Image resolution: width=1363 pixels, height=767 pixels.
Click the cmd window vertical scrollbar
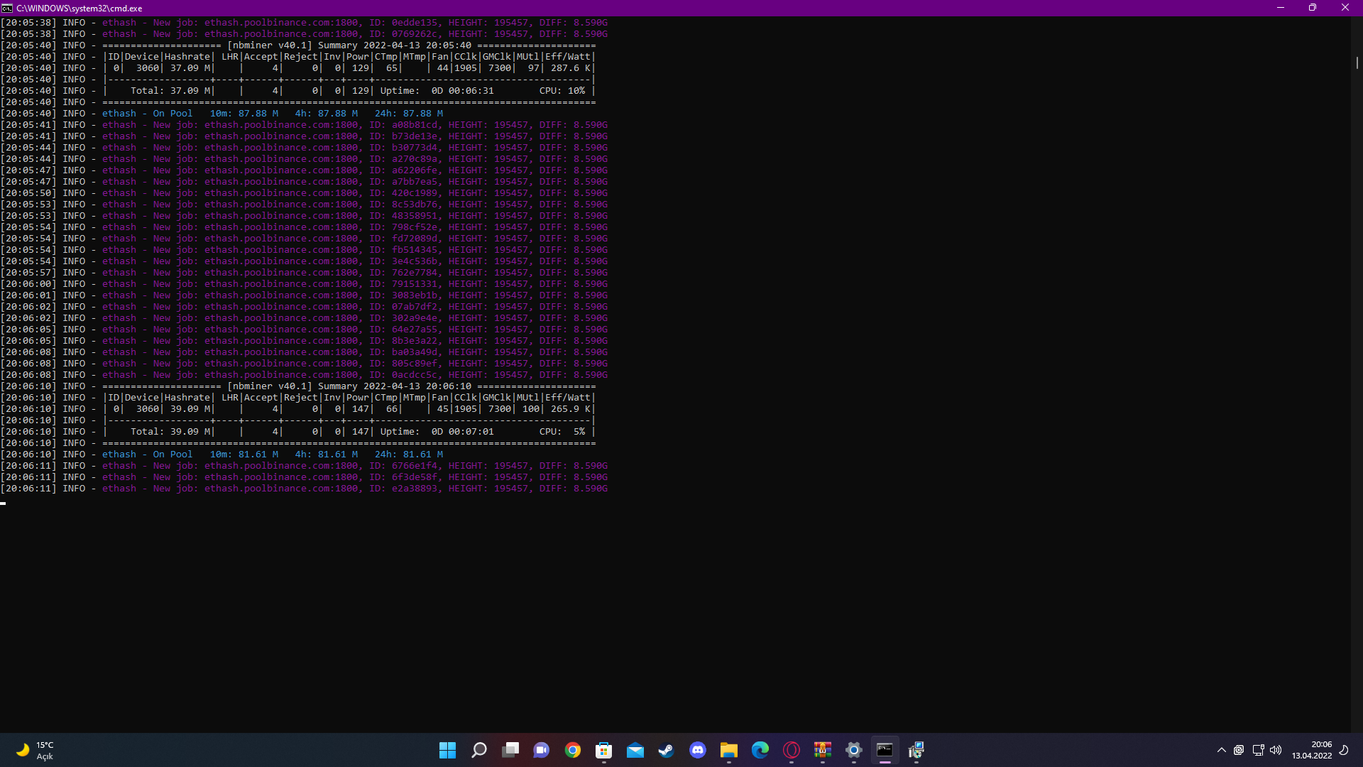click(1357, 62)
